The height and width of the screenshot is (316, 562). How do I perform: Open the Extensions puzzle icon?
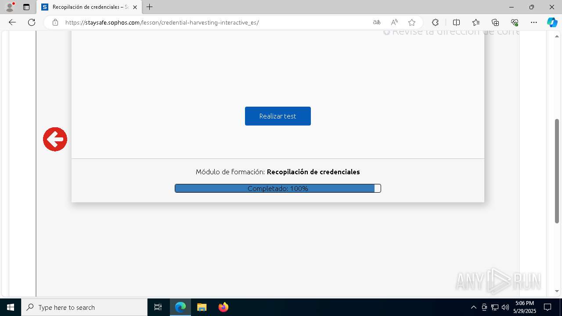pos(435,22)
